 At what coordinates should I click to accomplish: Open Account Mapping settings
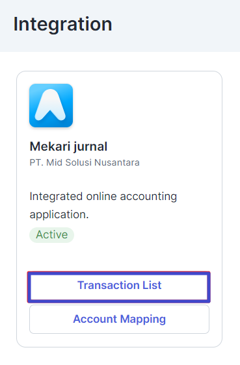tap(119, 319)
